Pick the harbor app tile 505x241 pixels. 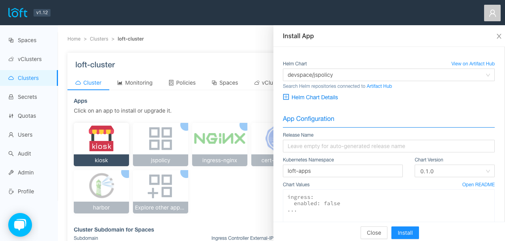(x=101, y=191)
